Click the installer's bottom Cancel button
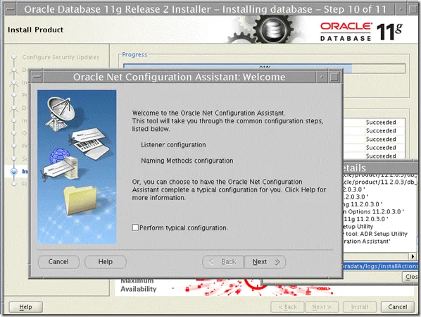 point(397,307)
